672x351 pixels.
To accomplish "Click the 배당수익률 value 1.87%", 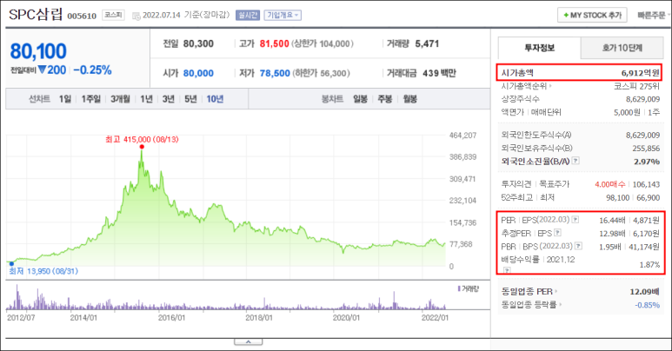I will click(649, 265).
